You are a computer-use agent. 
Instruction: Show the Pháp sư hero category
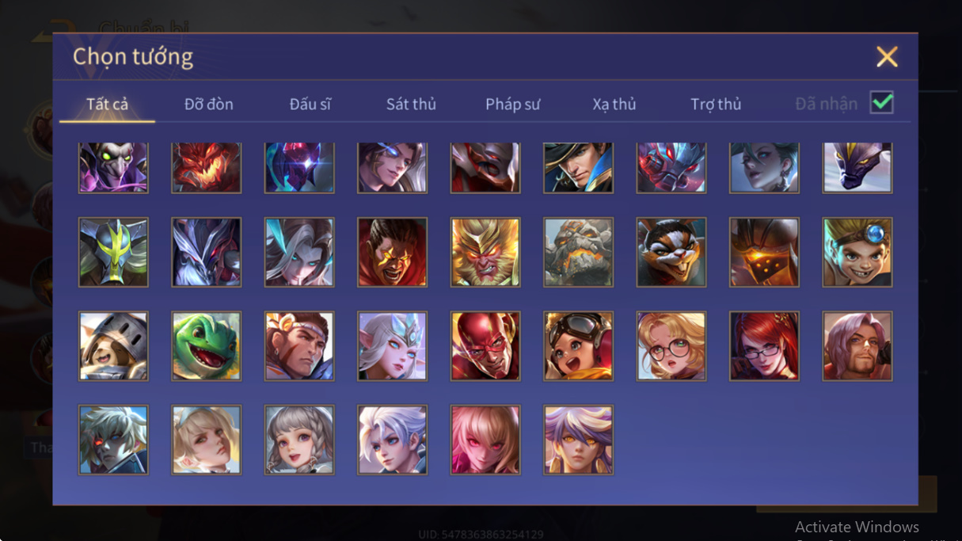click(513, 105)
